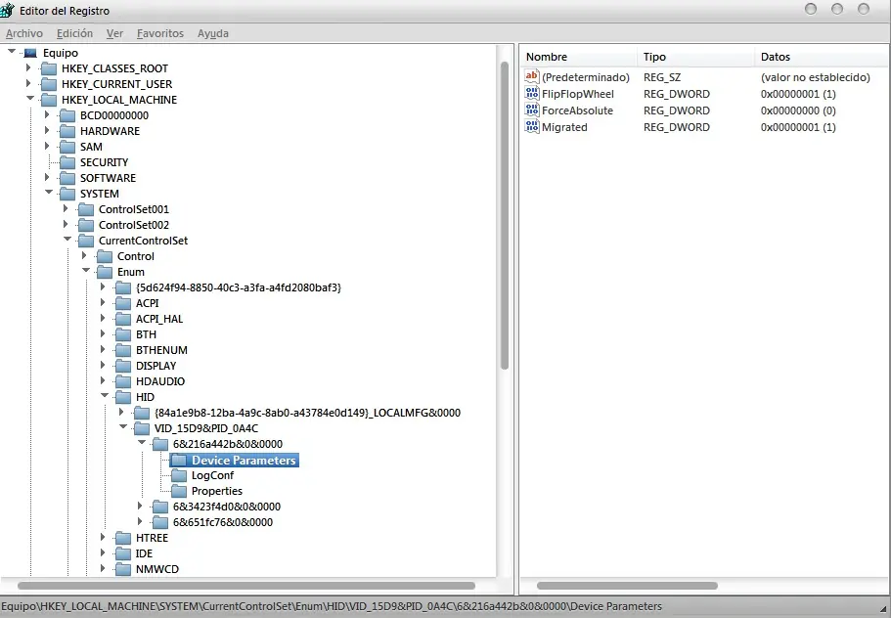This screenshot has height=618, width=891.
Task: Expand ControlSet001 arrow
Action: (66, 209)
